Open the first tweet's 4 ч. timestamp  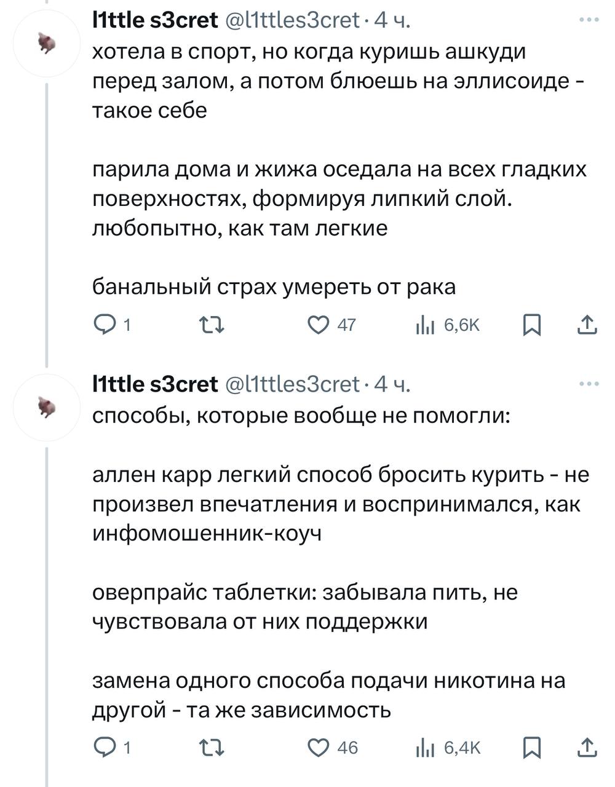click(392, 21)
